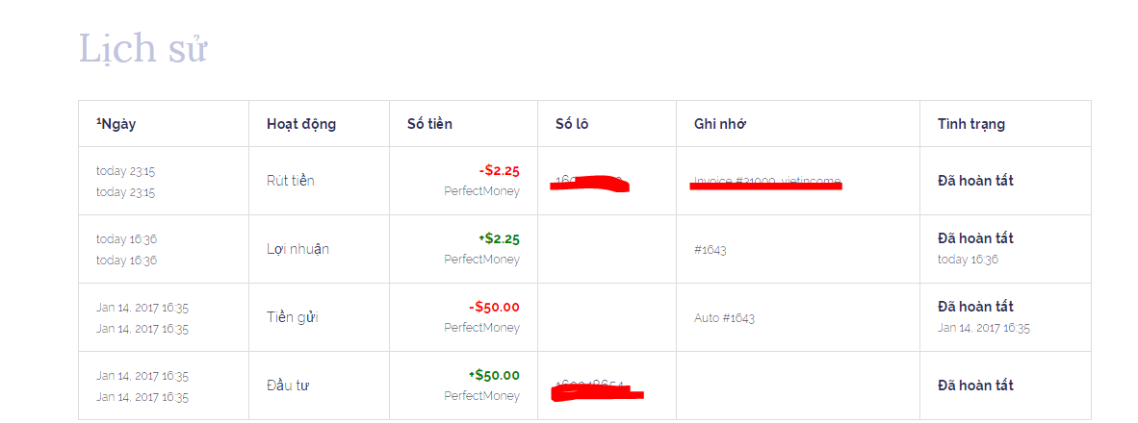Click the Tiền gửi activity entry
Screen dimensions: 1138x423
[293, 317]
